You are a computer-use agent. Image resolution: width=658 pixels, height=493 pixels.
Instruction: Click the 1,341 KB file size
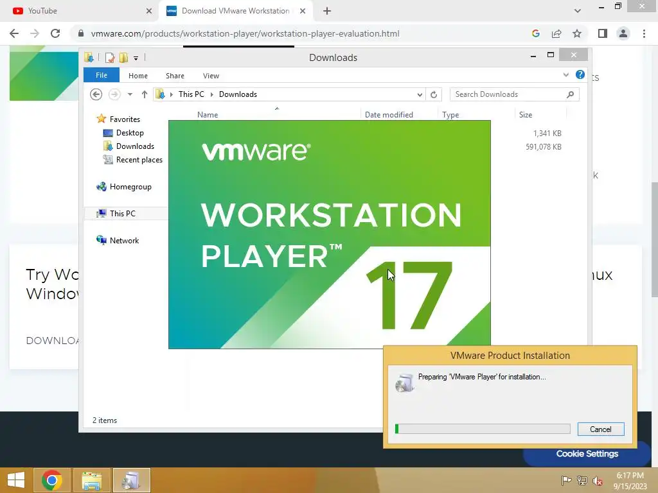pyautogui.click(x=547, y=134)
